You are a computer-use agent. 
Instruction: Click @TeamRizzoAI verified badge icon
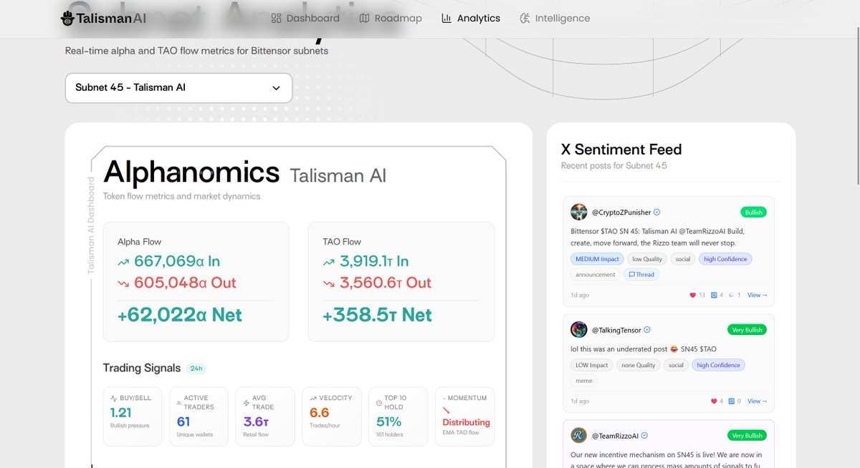click(644, 435)
